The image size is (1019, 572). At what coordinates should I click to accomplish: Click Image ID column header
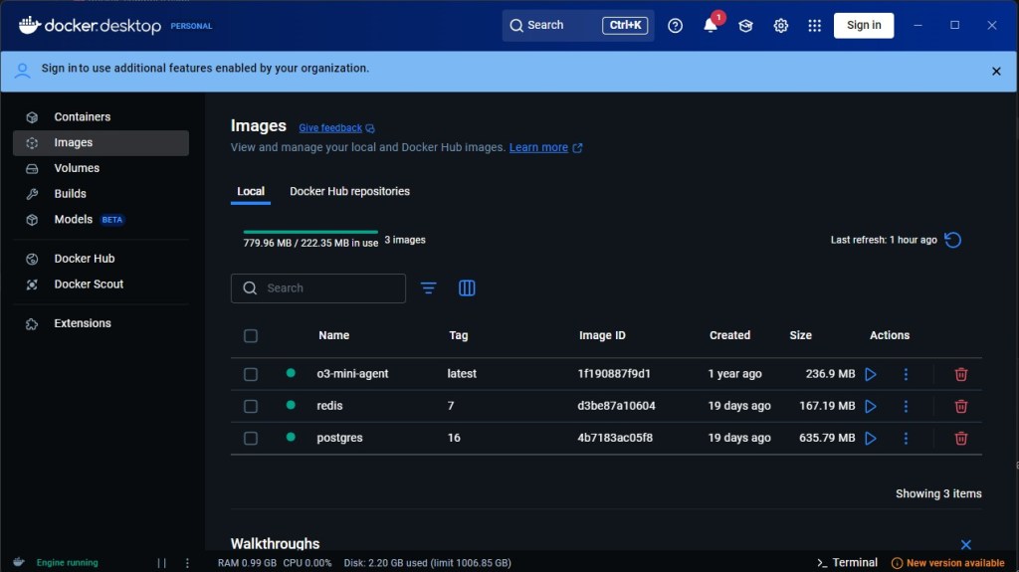[x=602, y=335]
